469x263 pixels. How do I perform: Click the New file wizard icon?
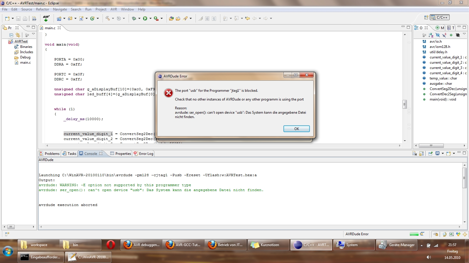coord(7,18)
